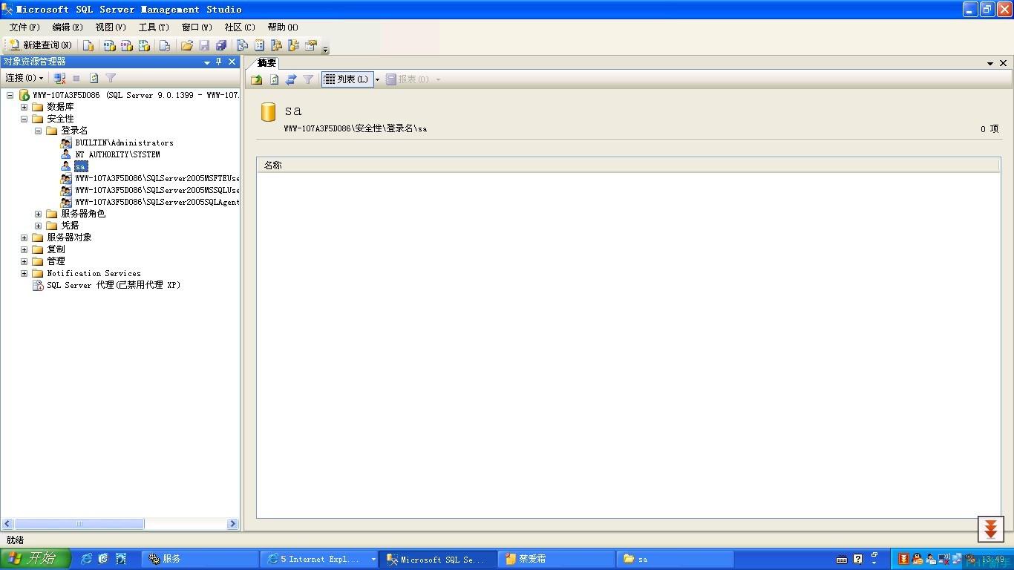Click the Synchronize icon in Summary toolbar
This screenshot has width=1014, height=570.
pyautogui.click(x=291, y=79)
